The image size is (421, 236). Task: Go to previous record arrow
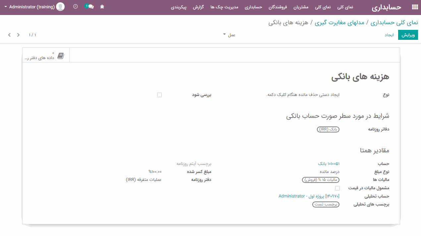pyautogui.click(x=9, y=35)
